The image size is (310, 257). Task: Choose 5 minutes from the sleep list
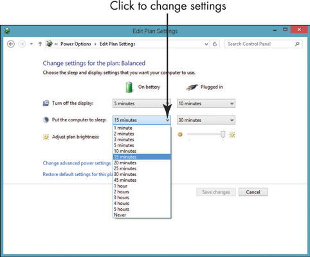click(141, 145)
